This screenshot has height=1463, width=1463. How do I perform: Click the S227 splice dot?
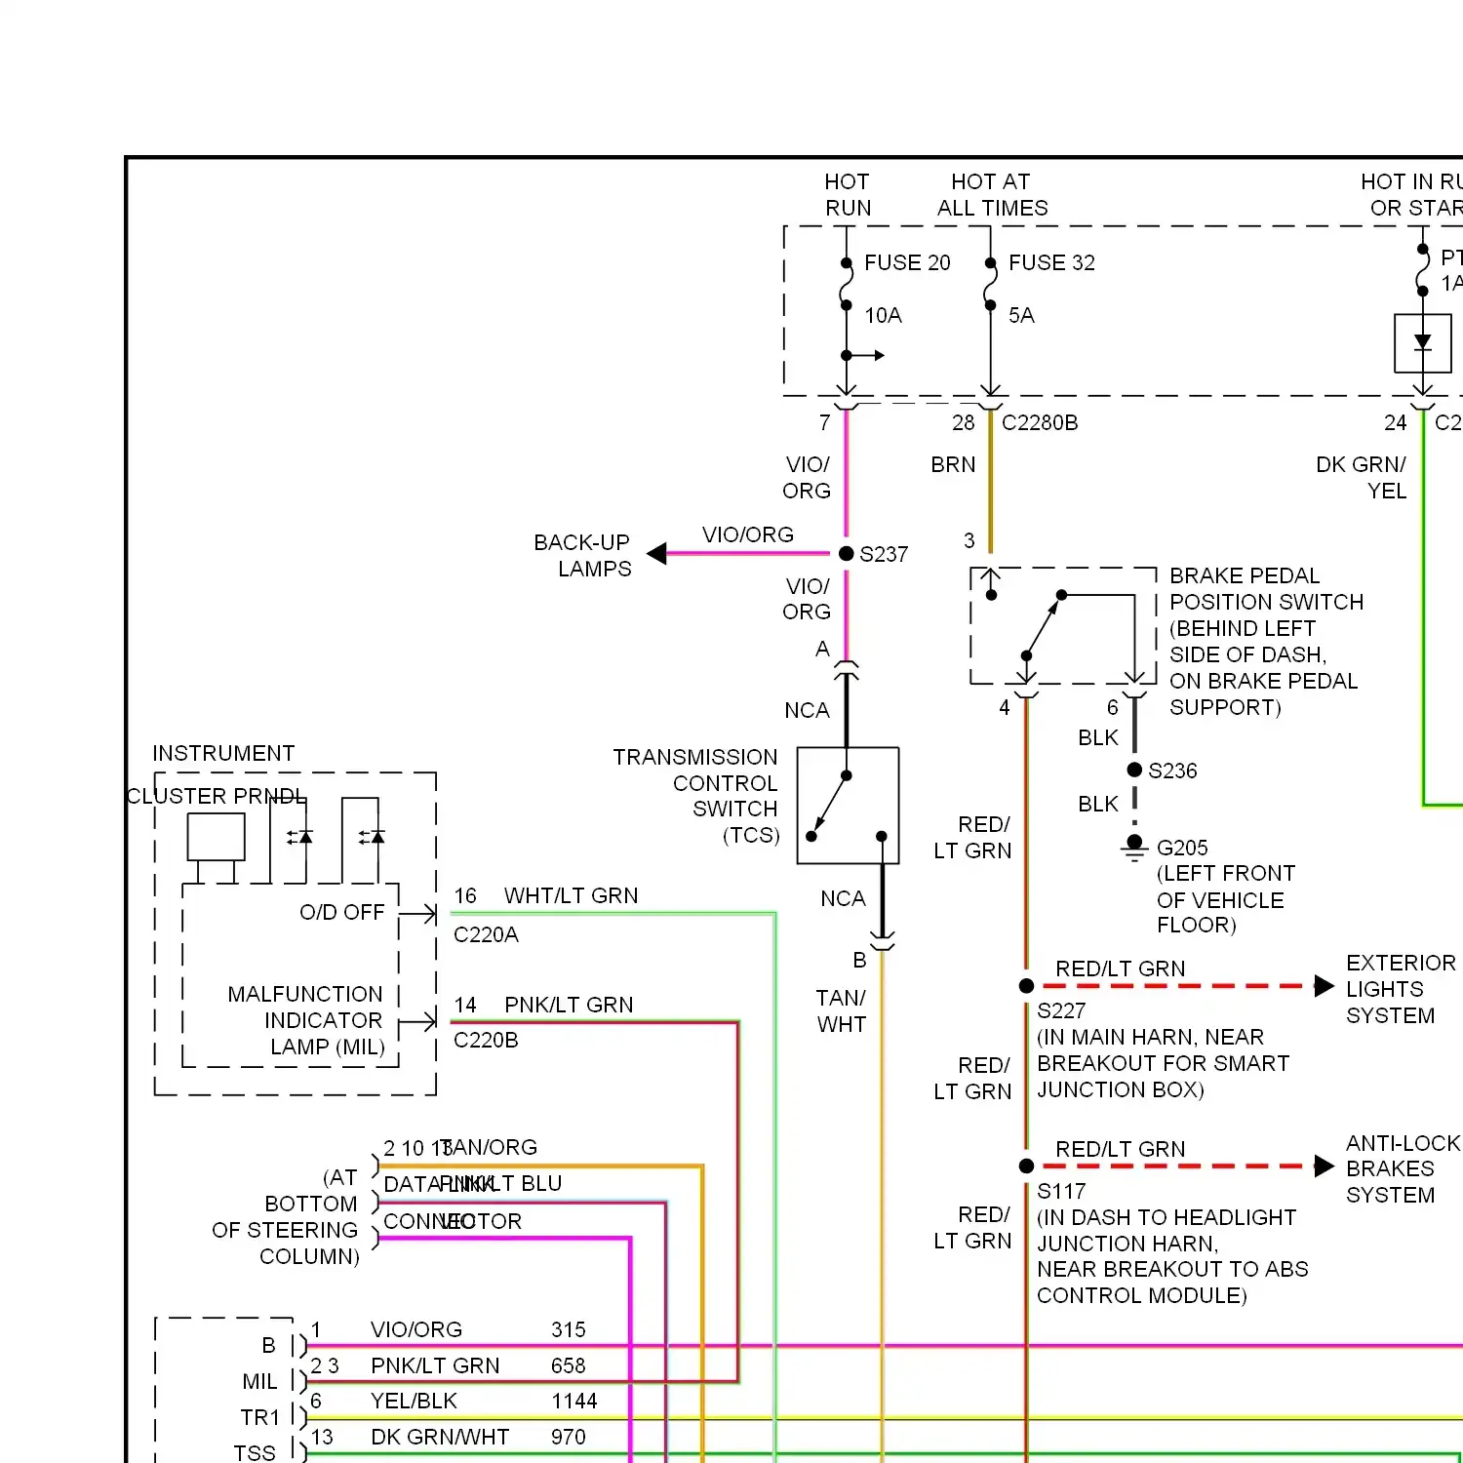click(x=1026, y=986)
